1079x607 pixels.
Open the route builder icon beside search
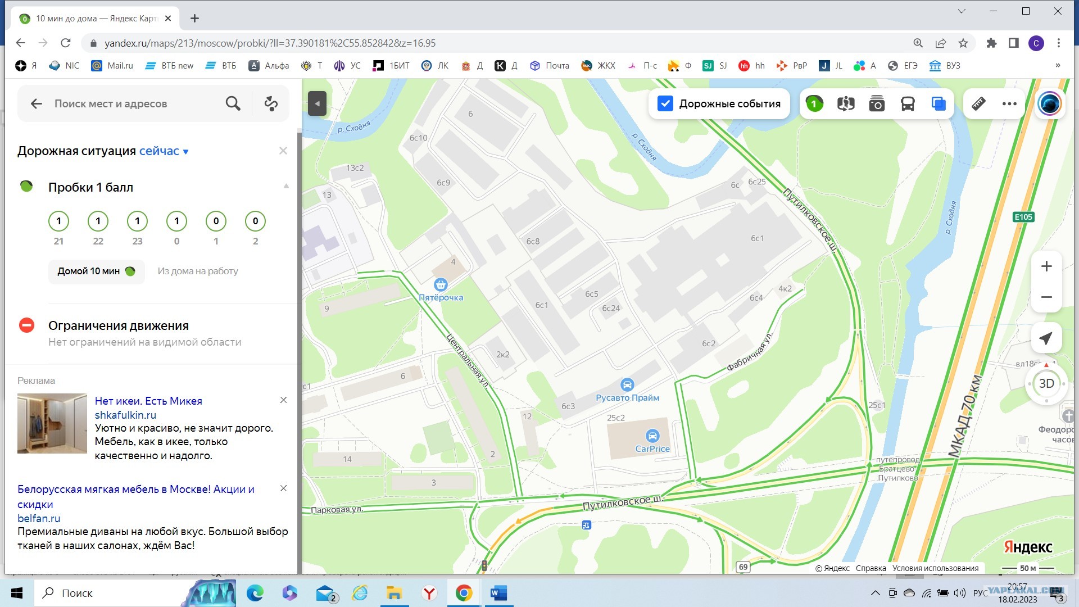point(271,103)
